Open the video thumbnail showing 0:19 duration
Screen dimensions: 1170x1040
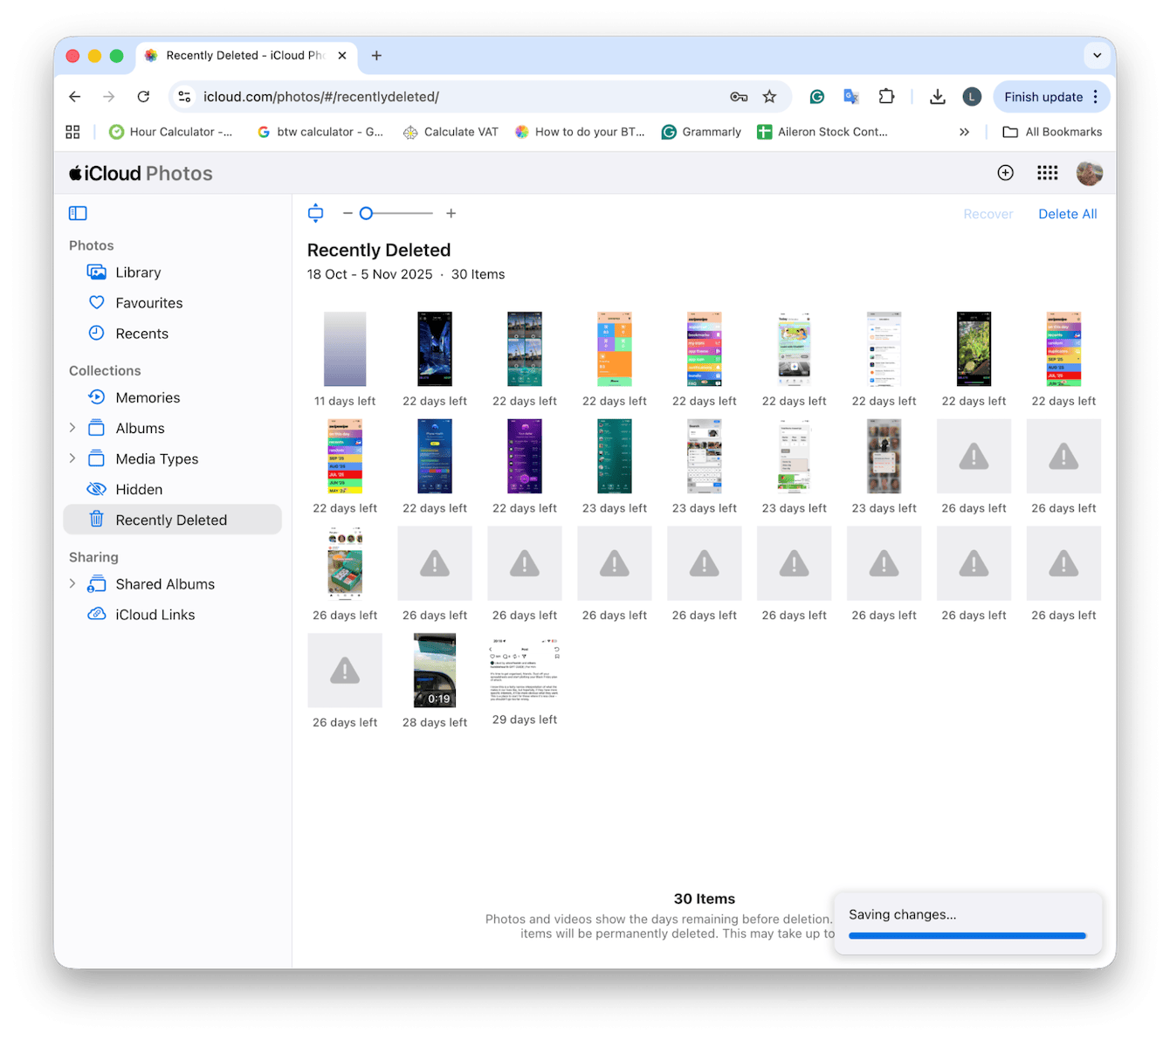(434, 670)
